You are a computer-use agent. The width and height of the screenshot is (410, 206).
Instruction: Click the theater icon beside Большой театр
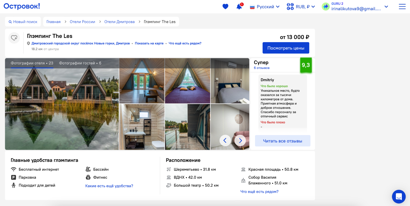169,185
